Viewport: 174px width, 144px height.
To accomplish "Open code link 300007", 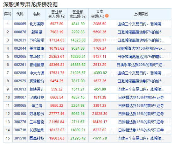I will click(20, 97).
